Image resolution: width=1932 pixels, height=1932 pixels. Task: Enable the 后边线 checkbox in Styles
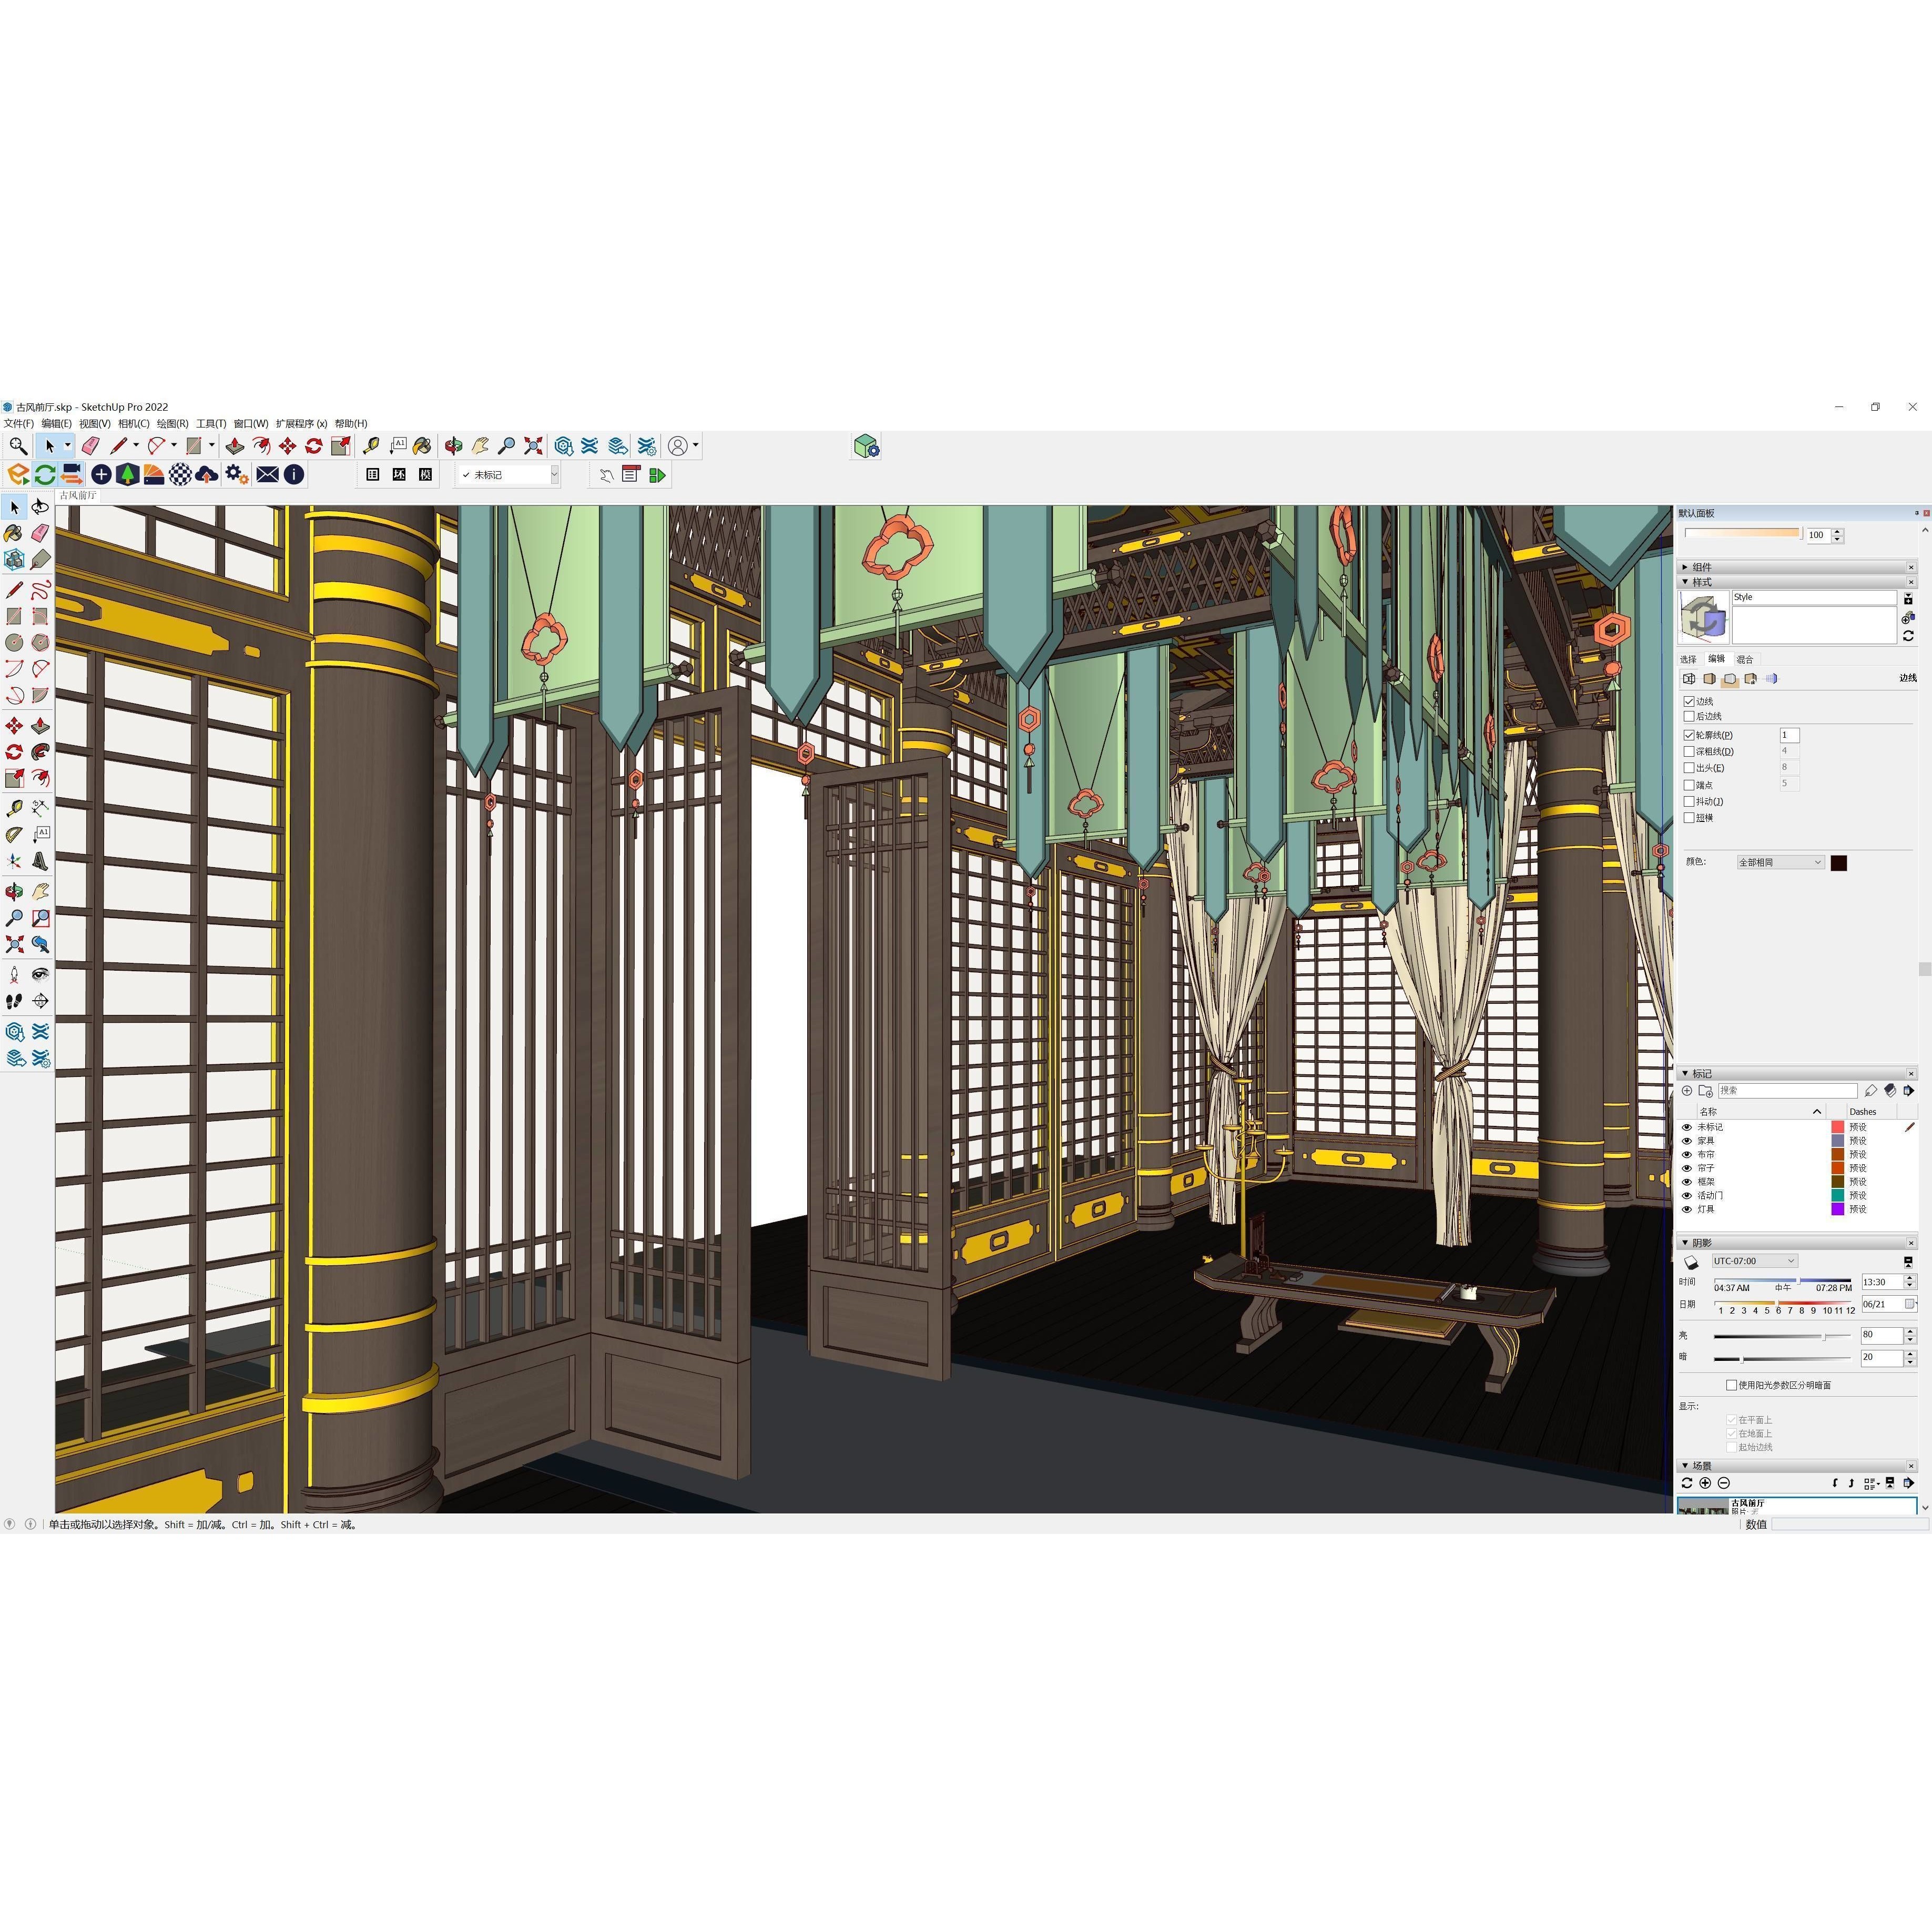pos(1689,716)
